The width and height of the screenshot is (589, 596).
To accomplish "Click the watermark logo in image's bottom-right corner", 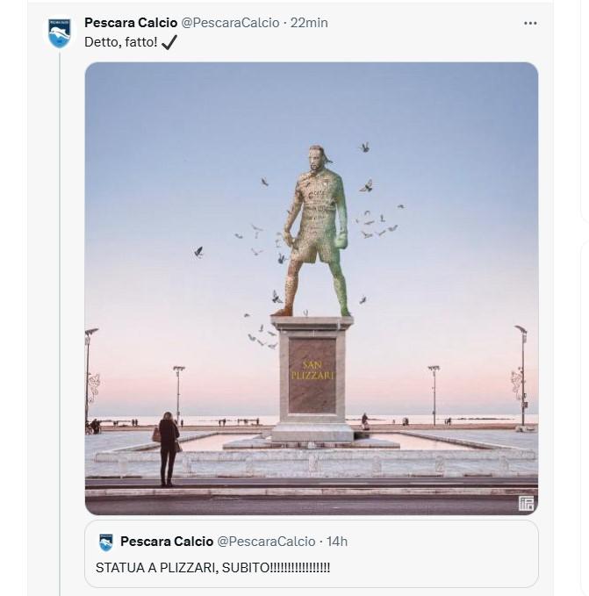I will (x=526, y=503).
